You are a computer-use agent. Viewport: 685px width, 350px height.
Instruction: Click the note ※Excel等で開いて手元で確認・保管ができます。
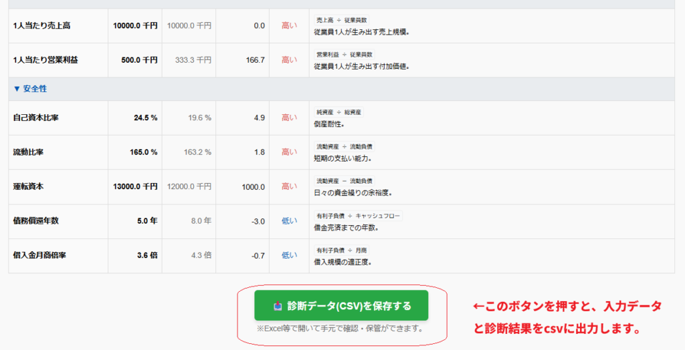340,329
